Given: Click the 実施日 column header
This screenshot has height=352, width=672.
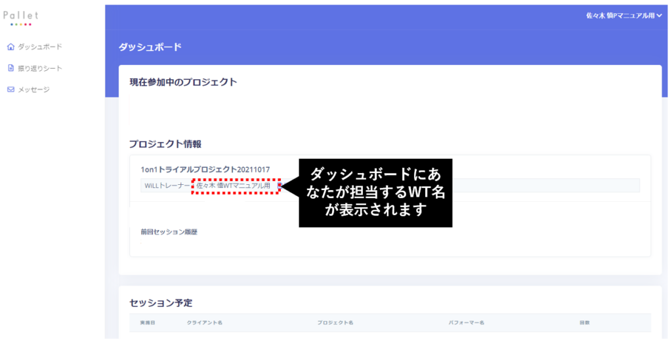Looking at the screenshot, I should 148,323.
